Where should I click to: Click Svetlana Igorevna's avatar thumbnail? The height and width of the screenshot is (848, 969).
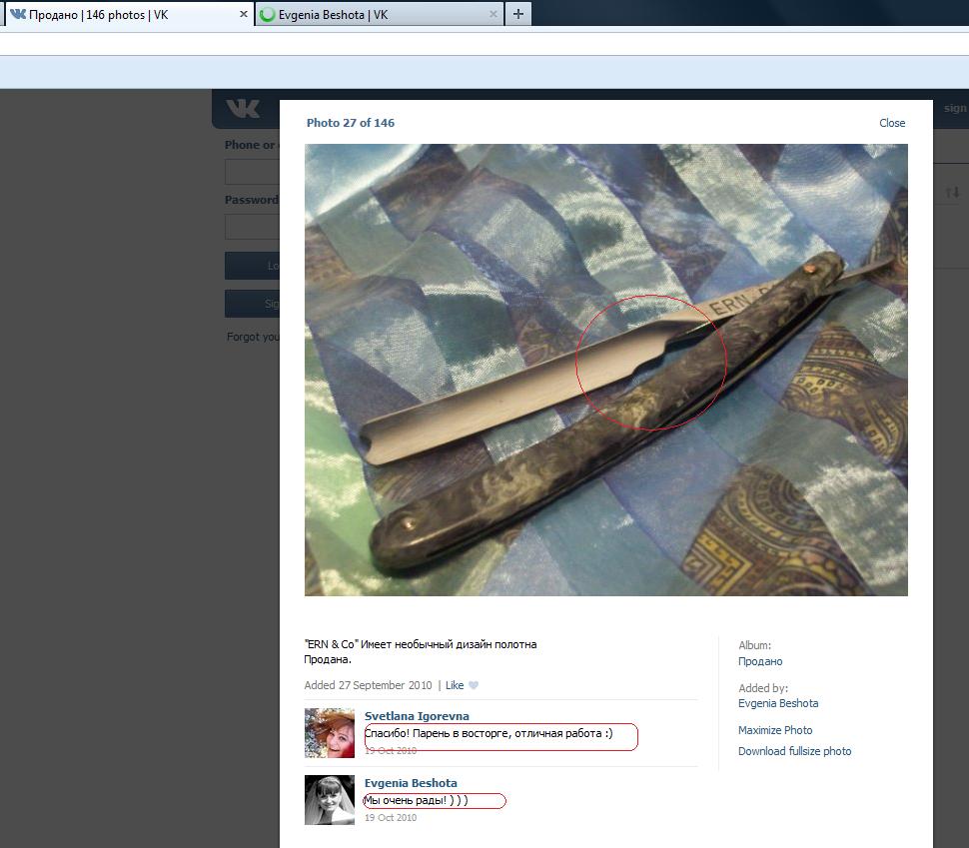click(330, 733)
